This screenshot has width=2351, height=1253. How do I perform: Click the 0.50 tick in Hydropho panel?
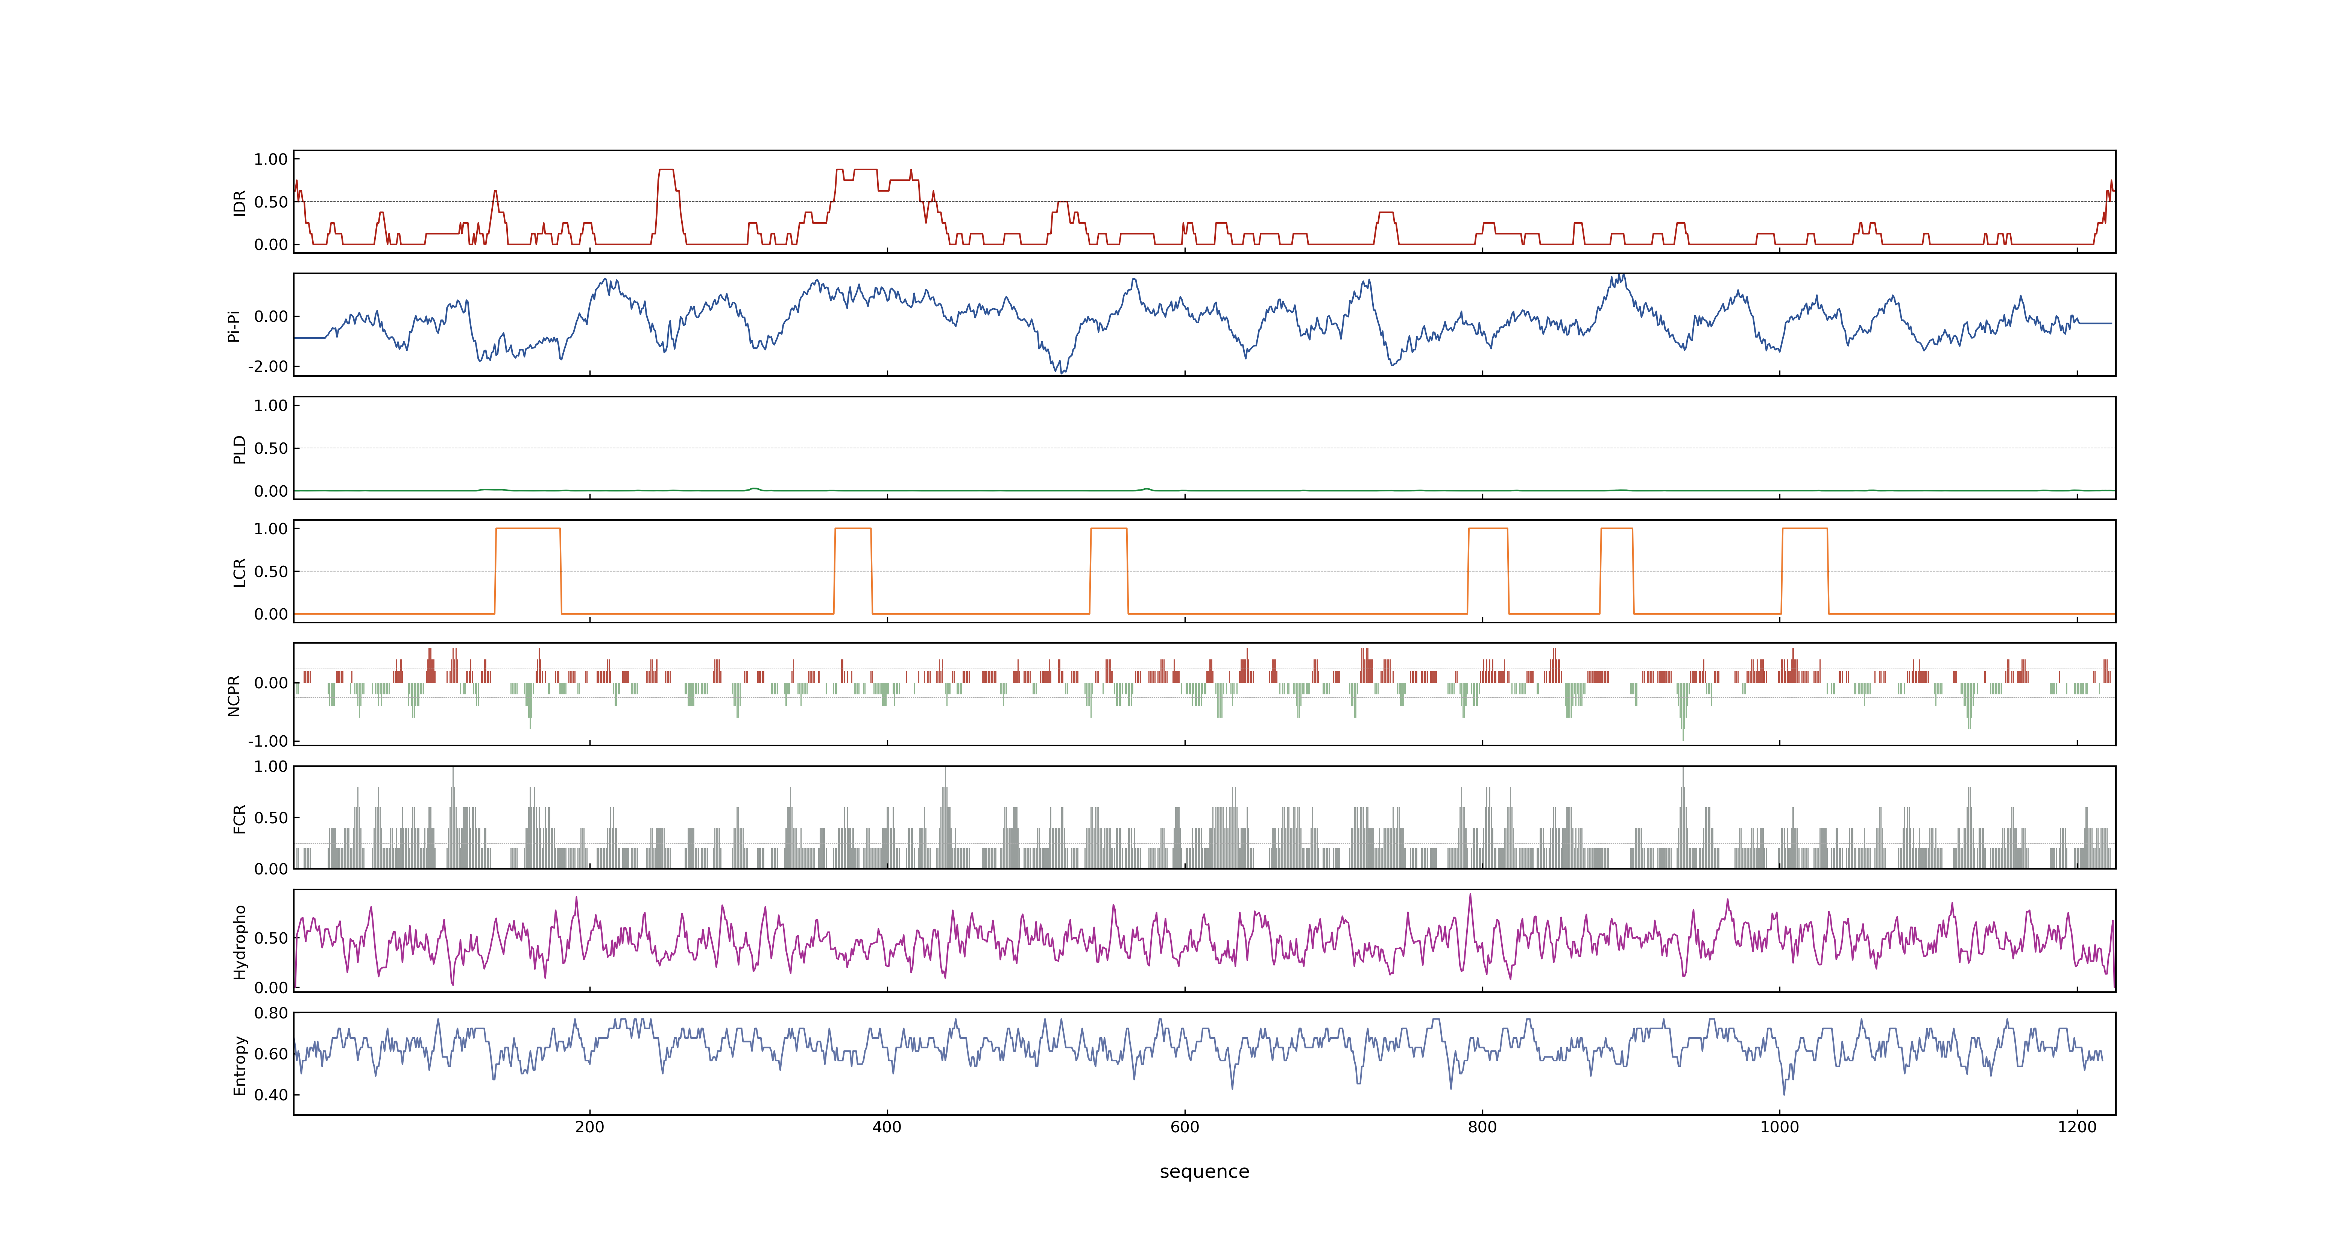pos(271,938)
